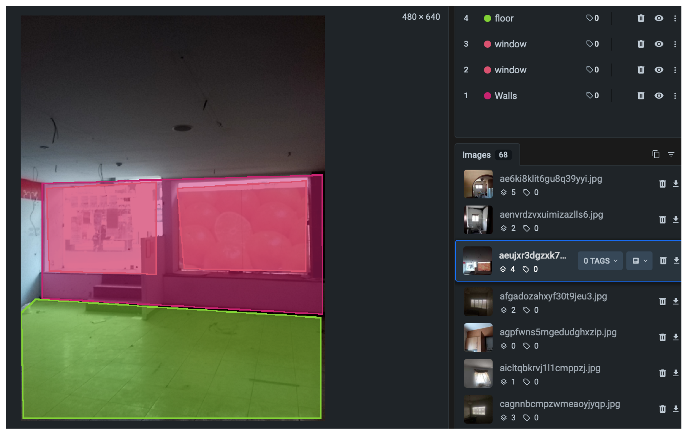Hide the Walls annotation layer
The width and height of the screenshot is (687, 435).
click(x=659, y=96)
